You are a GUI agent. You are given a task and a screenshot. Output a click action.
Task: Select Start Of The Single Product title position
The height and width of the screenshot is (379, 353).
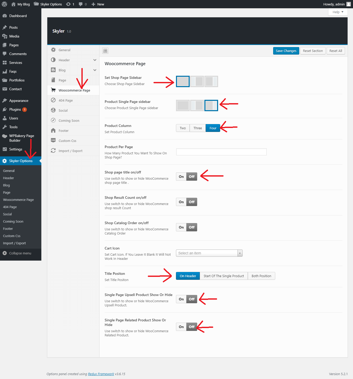coord(224,276)
